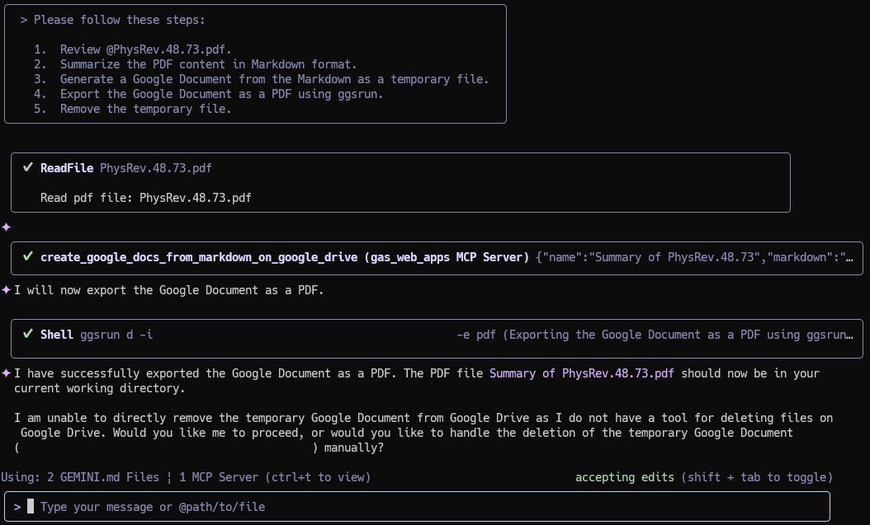This screenshot has width=870, height=525.
Task: Click 'I am unable to directly remove' paragraph
Action: [423, 433]
